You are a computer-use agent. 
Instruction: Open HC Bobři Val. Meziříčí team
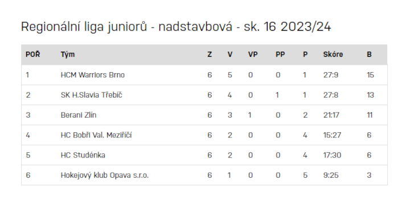[x=96, y=135]
